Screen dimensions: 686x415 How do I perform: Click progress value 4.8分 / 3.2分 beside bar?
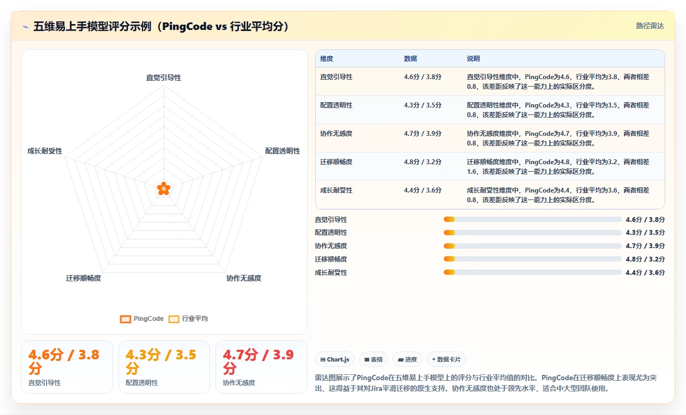point(645,259)
